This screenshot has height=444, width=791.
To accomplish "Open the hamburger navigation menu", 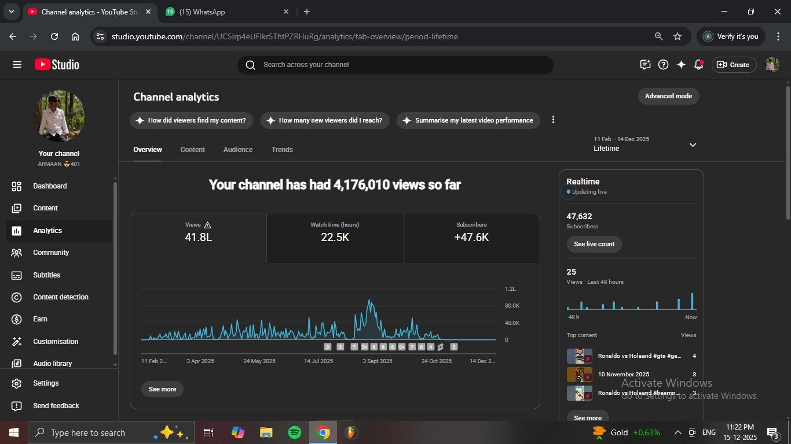I will 17,65.
